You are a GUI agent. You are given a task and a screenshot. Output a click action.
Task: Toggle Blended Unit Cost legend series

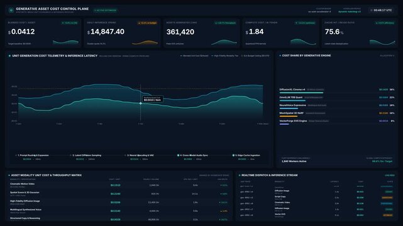(x=194, y=56)
